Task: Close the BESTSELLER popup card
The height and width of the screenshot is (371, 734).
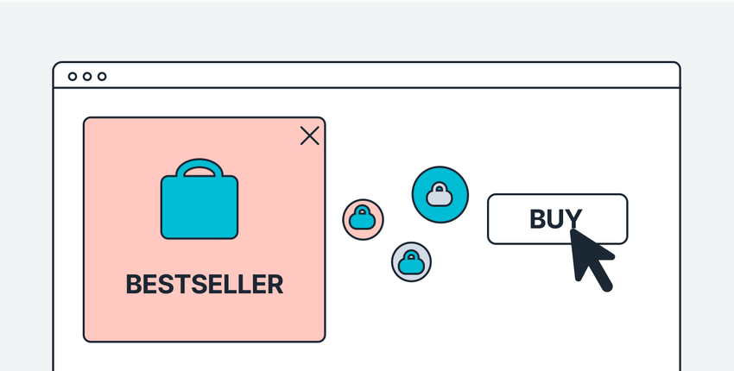Action: pyautogui.click(x=309, y=135)
